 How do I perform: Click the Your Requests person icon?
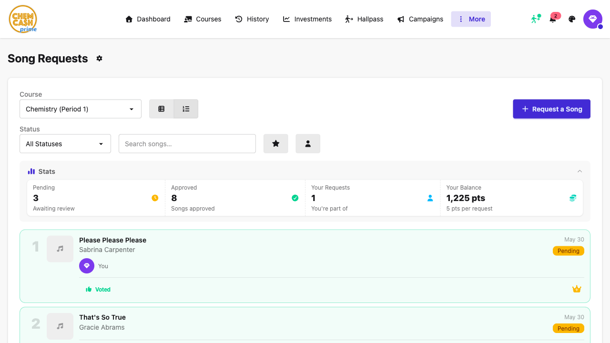(x=430, y=198)
